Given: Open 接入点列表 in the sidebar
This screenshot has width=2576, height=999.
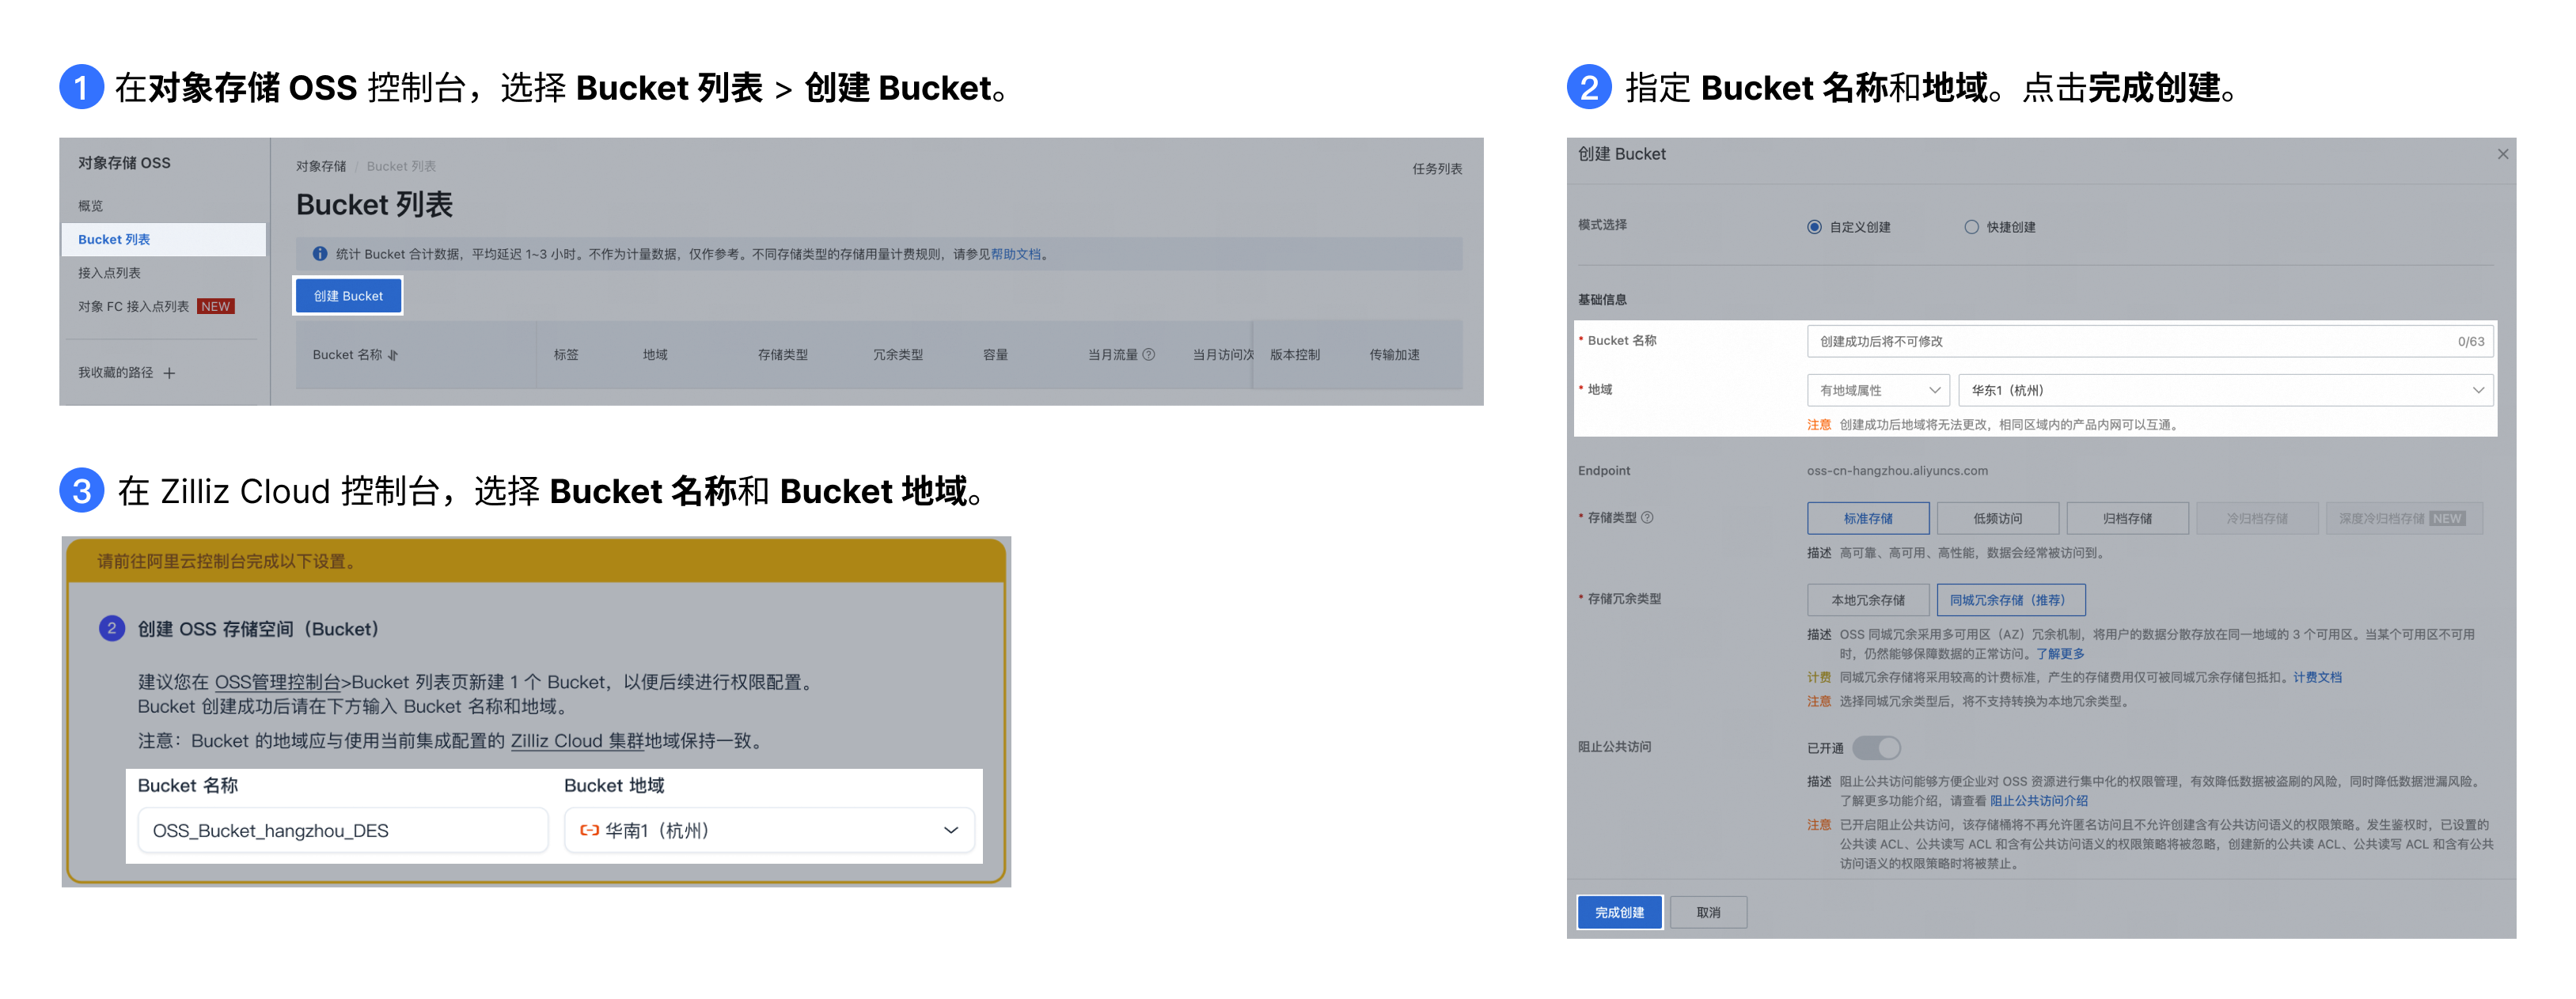Looking at the screenshot, I should [110, 273].
